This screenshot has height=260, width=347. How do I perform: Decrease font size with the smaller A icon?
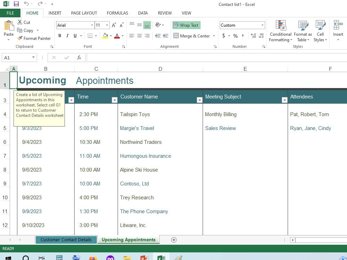(x=121, y=25)
